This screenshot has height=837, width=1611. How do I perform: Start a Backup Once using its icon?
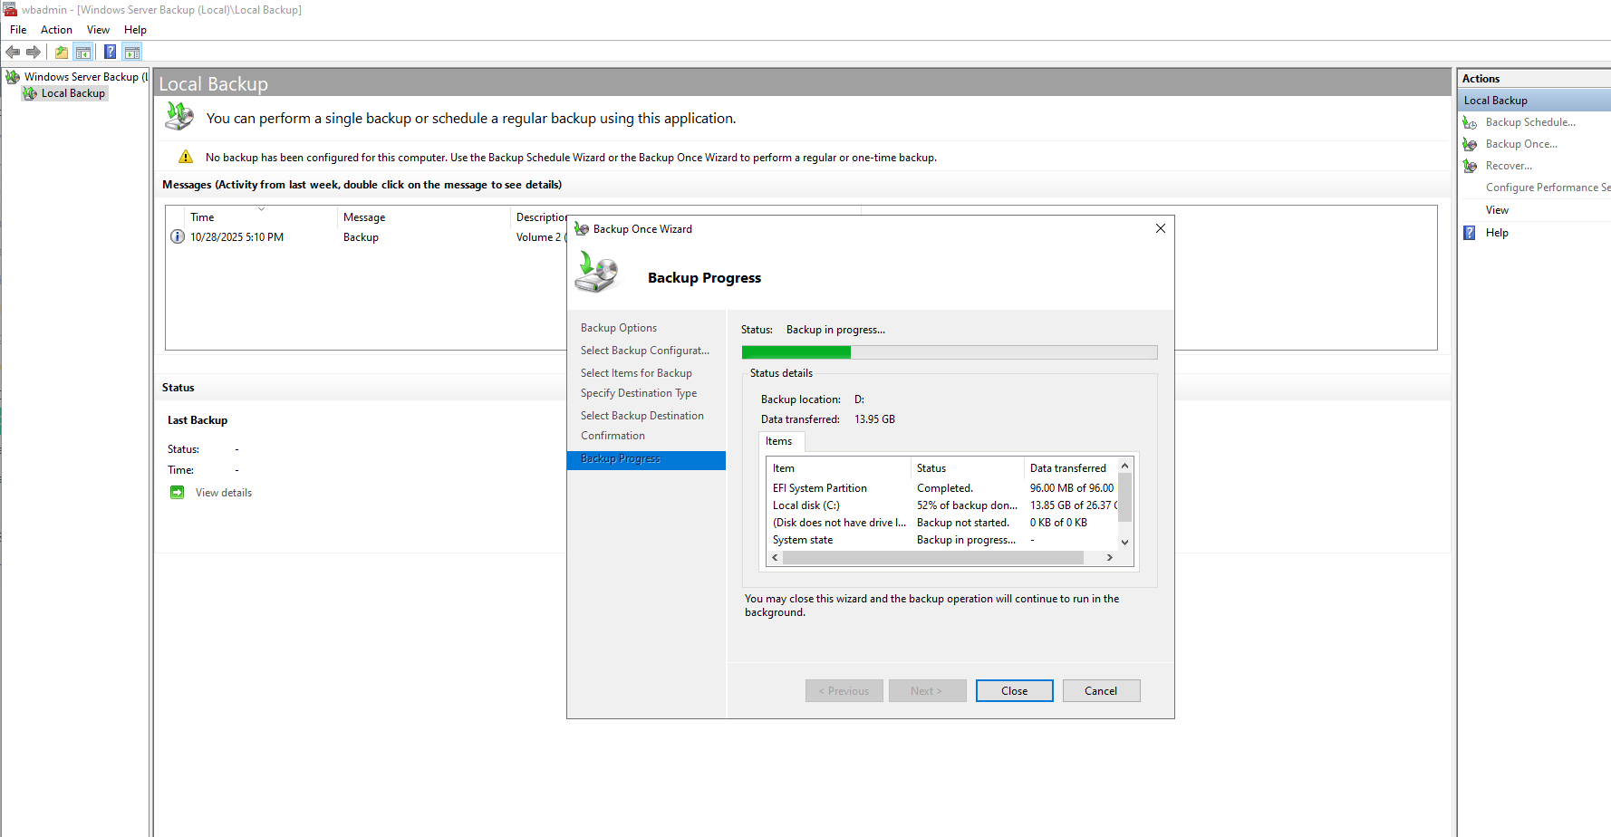pos(1470,143)
